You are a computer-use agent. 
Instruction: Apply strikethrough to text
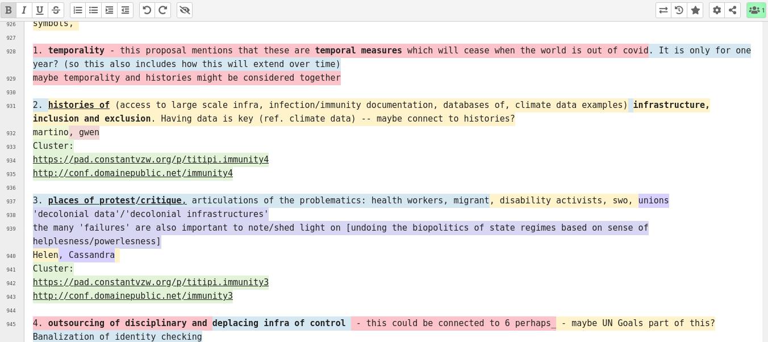[x=56, y=10]
